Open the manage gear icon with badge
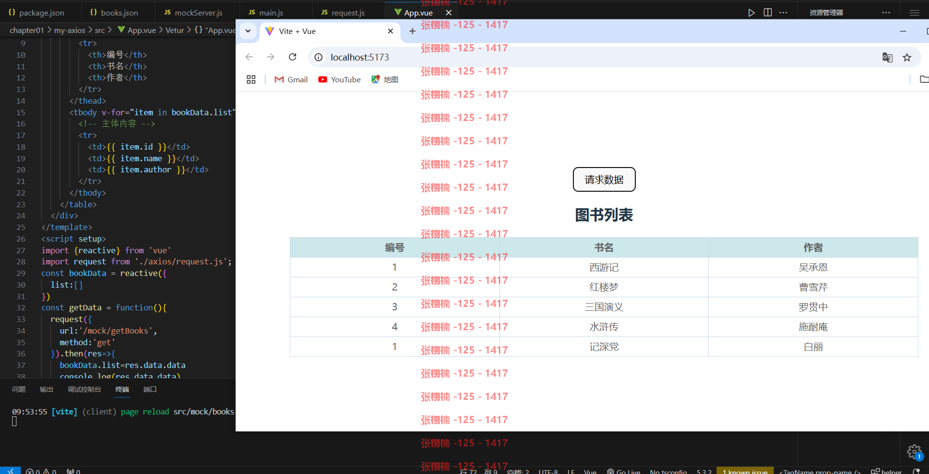Viewport: 929px width, 474px height. point(914,452)
